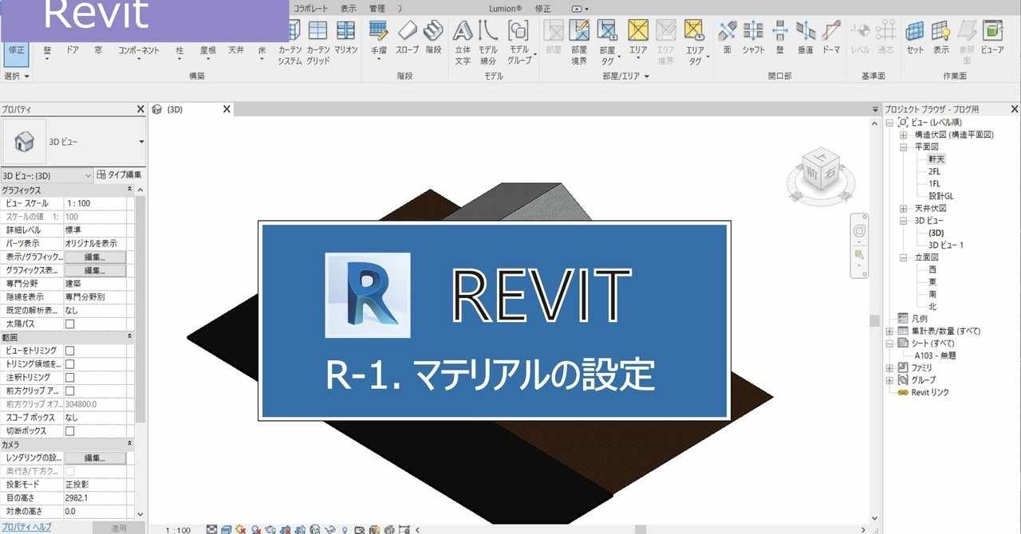The width and height of the screenshot is (1021, 534).
Task: Click the ビュー スケール value field 1 : 100
Action: (x=95, y=203)
